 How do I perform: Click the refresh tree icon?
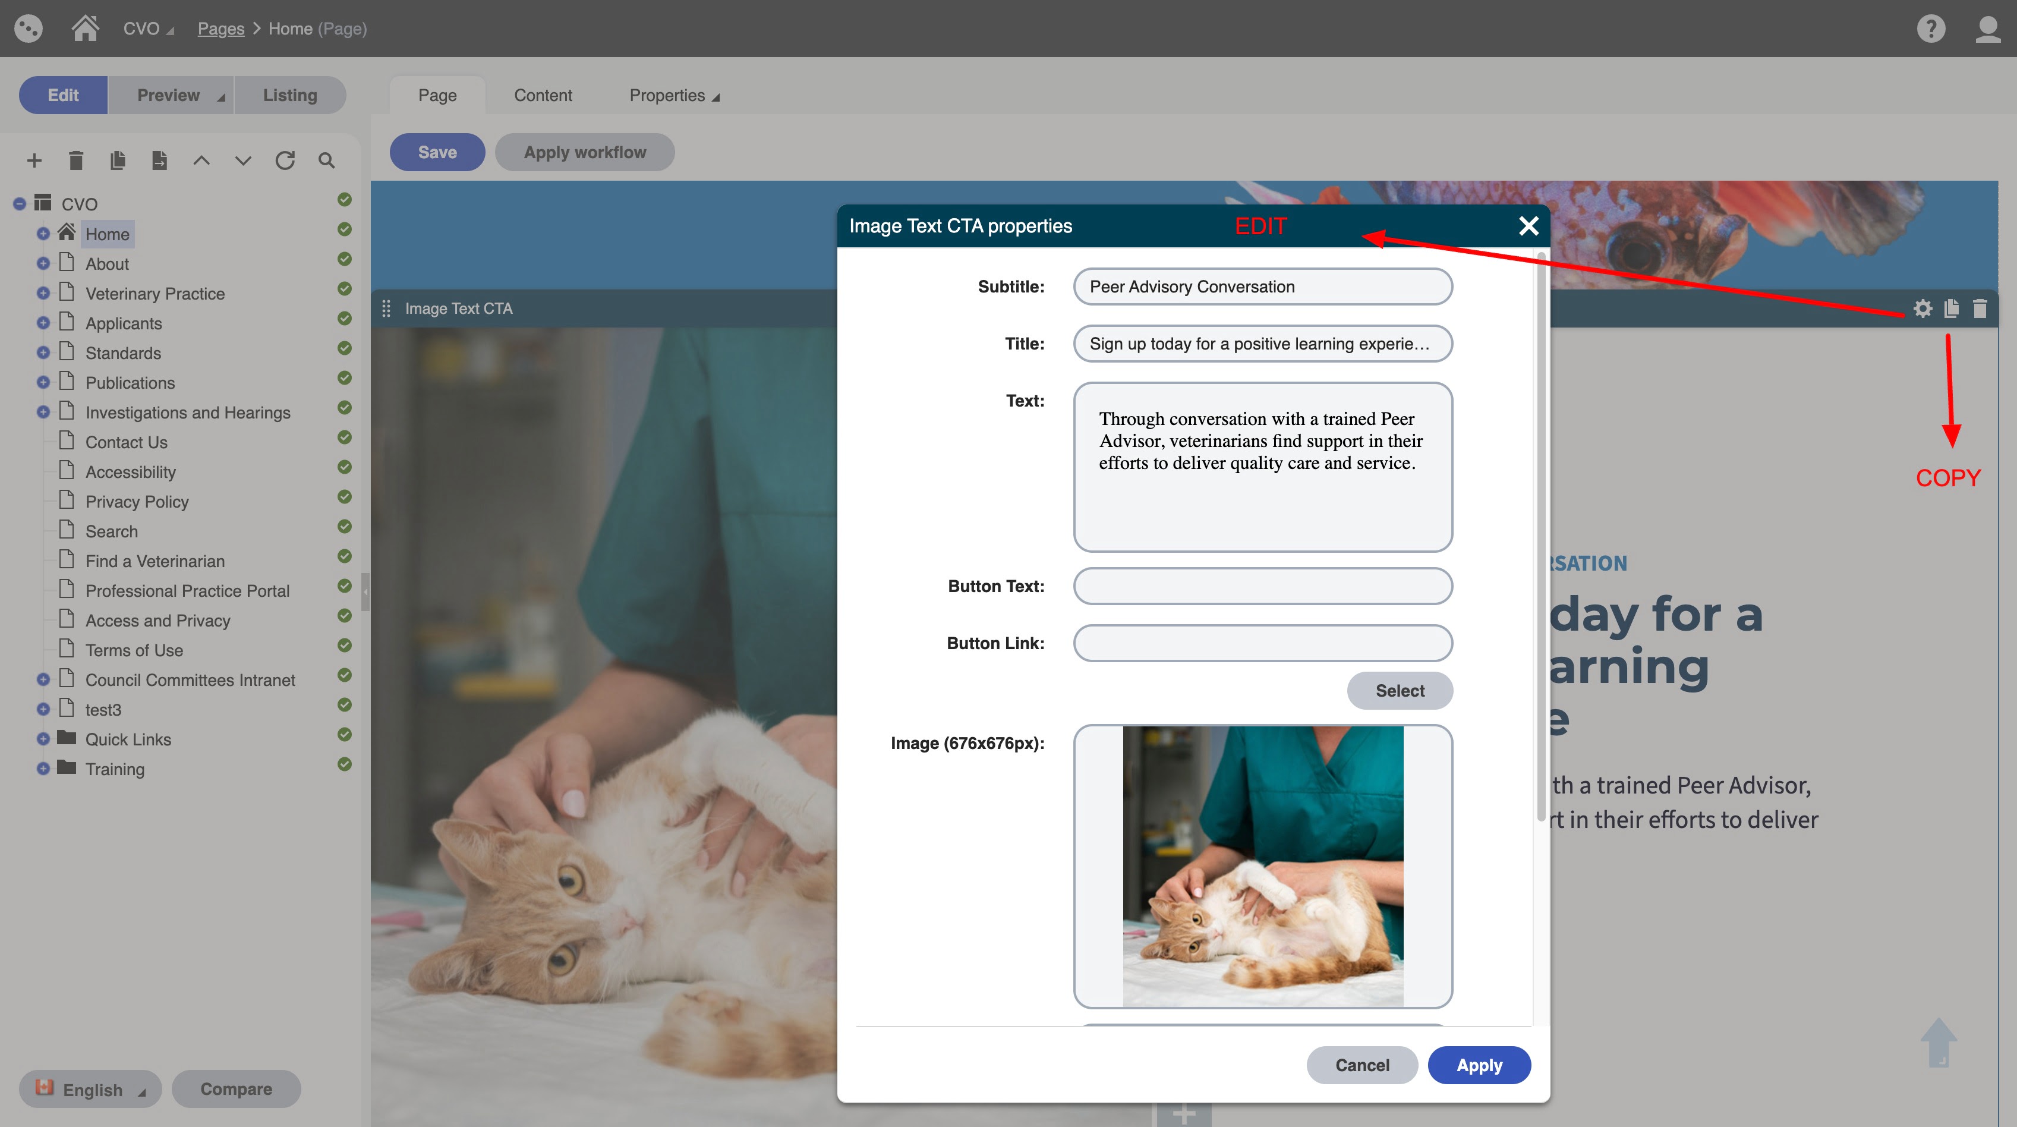pos(285,160)
